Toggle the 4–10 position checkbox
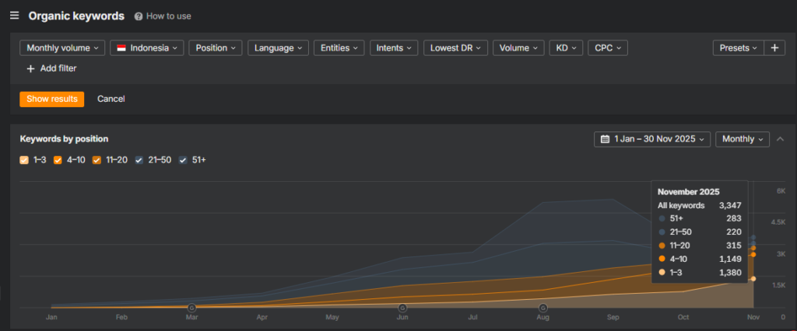797x331 pixels. [58, 160]
